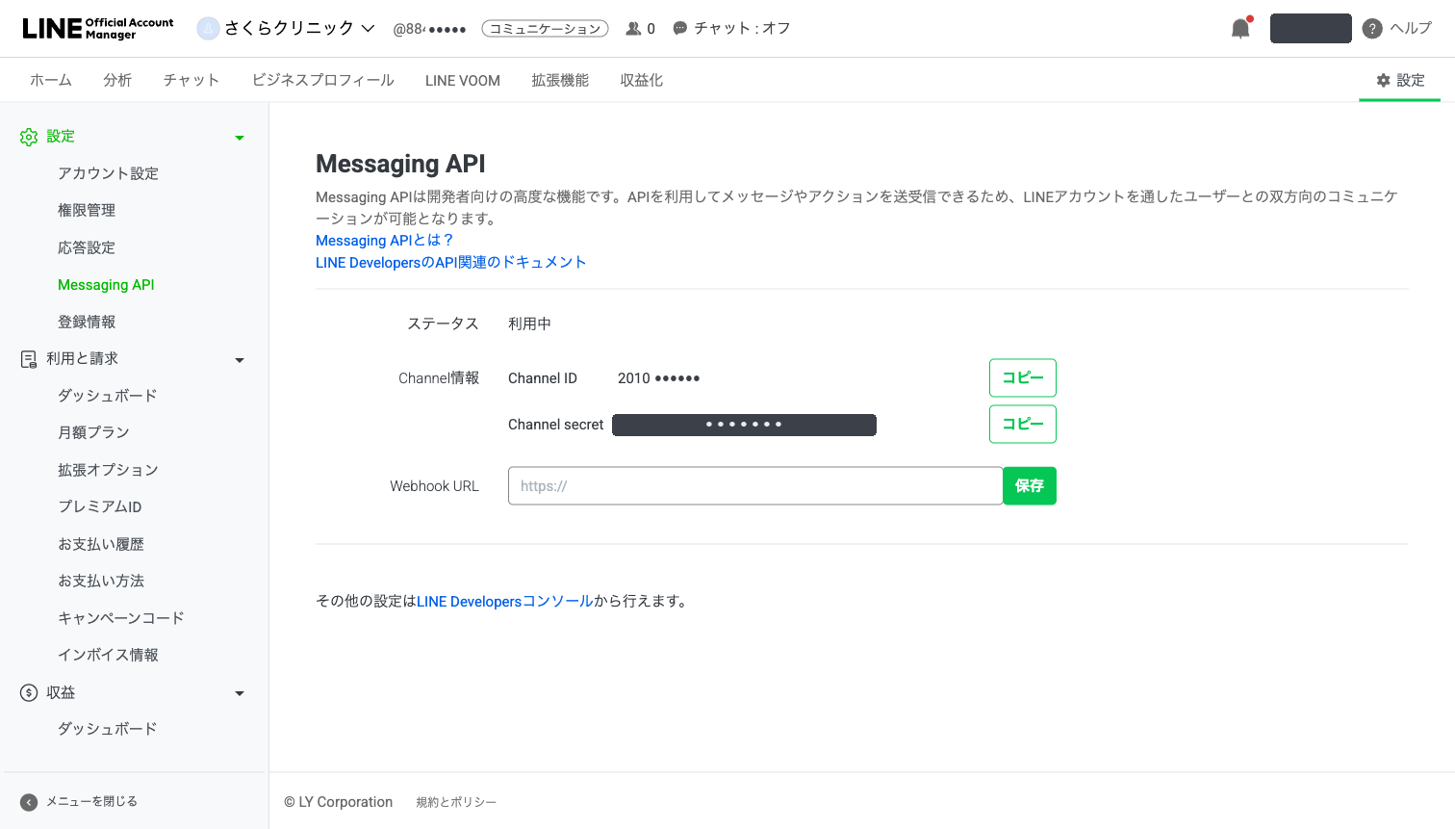Click the コミュニケーション plan badge
The height and width of the screenshot is (829, 1455).
pyautogui.click(x=545, y=29)
